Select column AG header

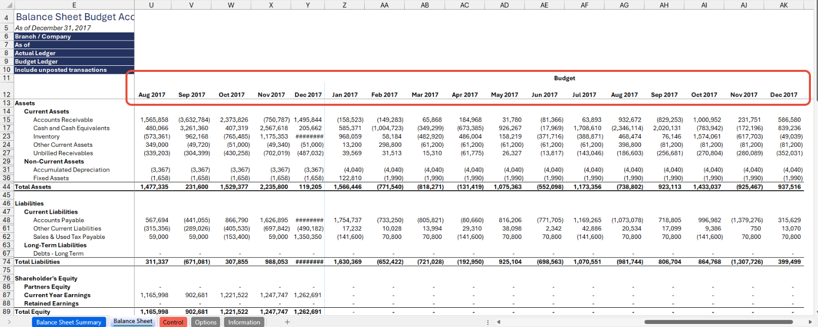coord(624,5)
